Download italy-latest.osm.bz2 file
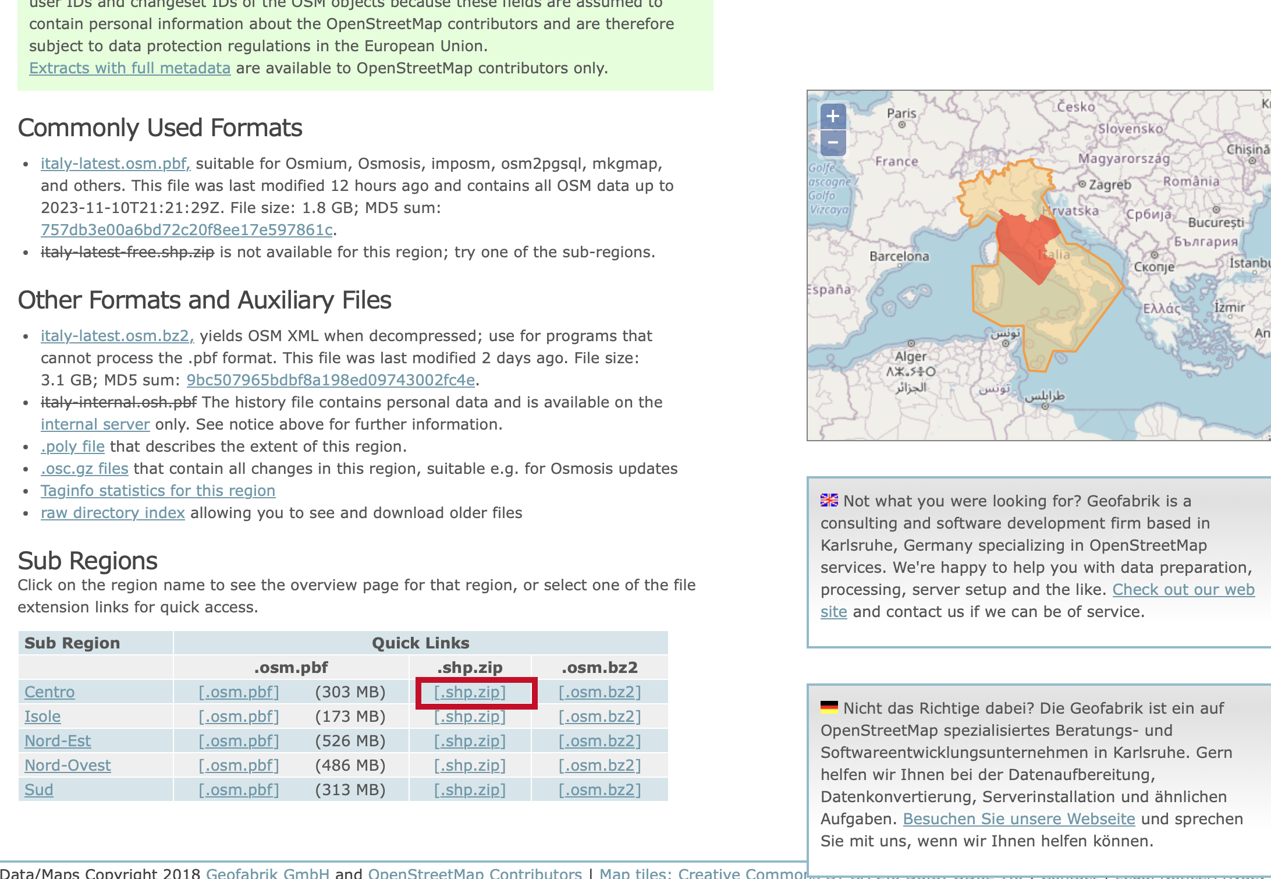Screen dimensions: 1271x879 pos(117,336)
